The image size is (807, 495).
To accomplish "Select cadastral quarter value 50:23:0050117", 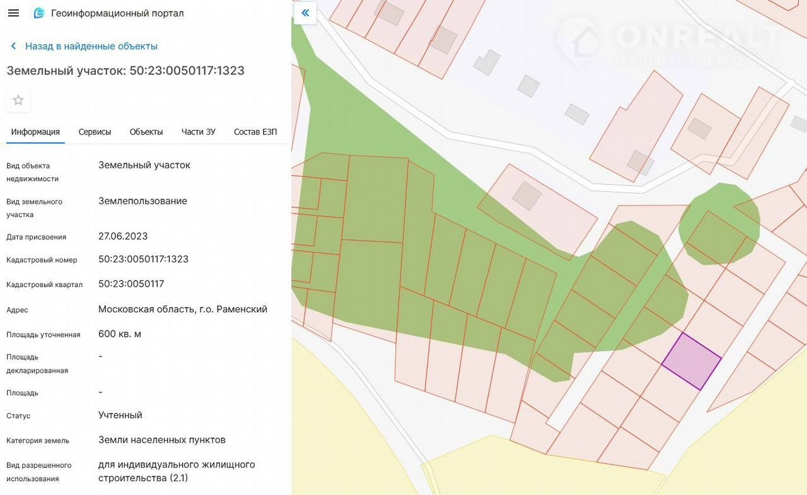I will [131, 284].
